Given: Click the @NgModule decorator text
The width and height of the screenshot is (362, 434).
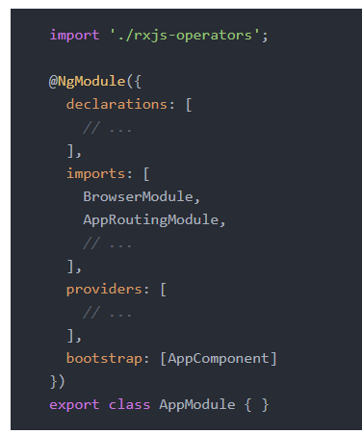Looking at the screenshot, I should [x=87, y=81].
